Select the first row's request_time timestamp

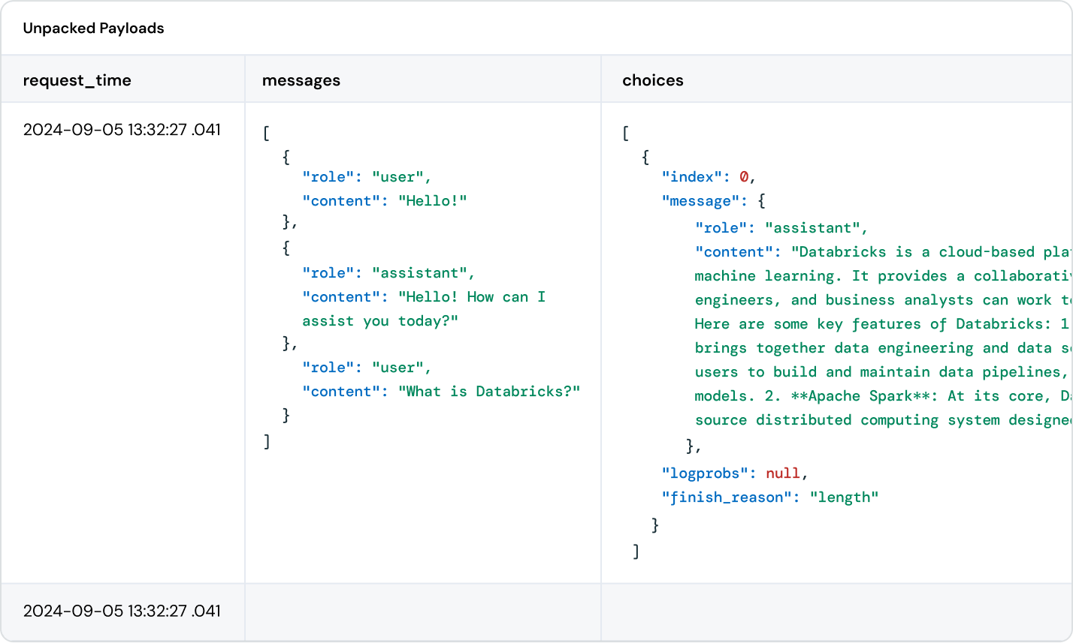coord(122,129)
